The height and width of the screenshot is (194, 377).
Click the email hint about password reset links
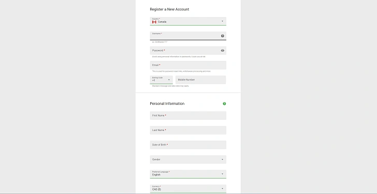click(181, 71)
